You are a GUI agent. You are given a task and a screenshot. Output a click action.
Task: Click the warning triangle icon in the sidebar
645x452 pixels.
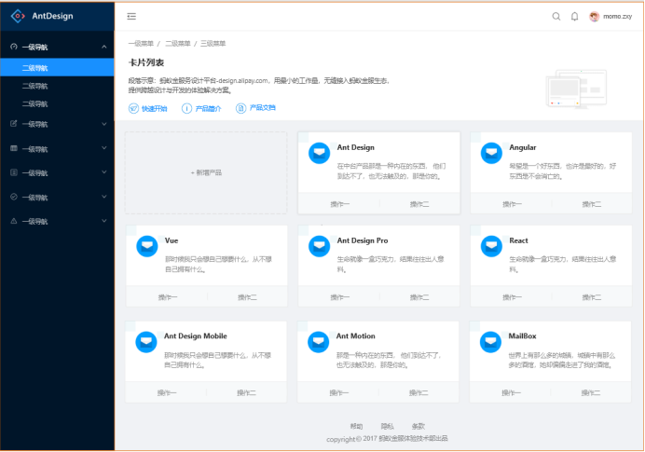click(14, 221)
